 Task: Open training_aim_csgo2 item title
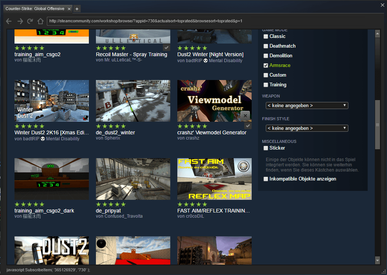click(x=38, y=55)
